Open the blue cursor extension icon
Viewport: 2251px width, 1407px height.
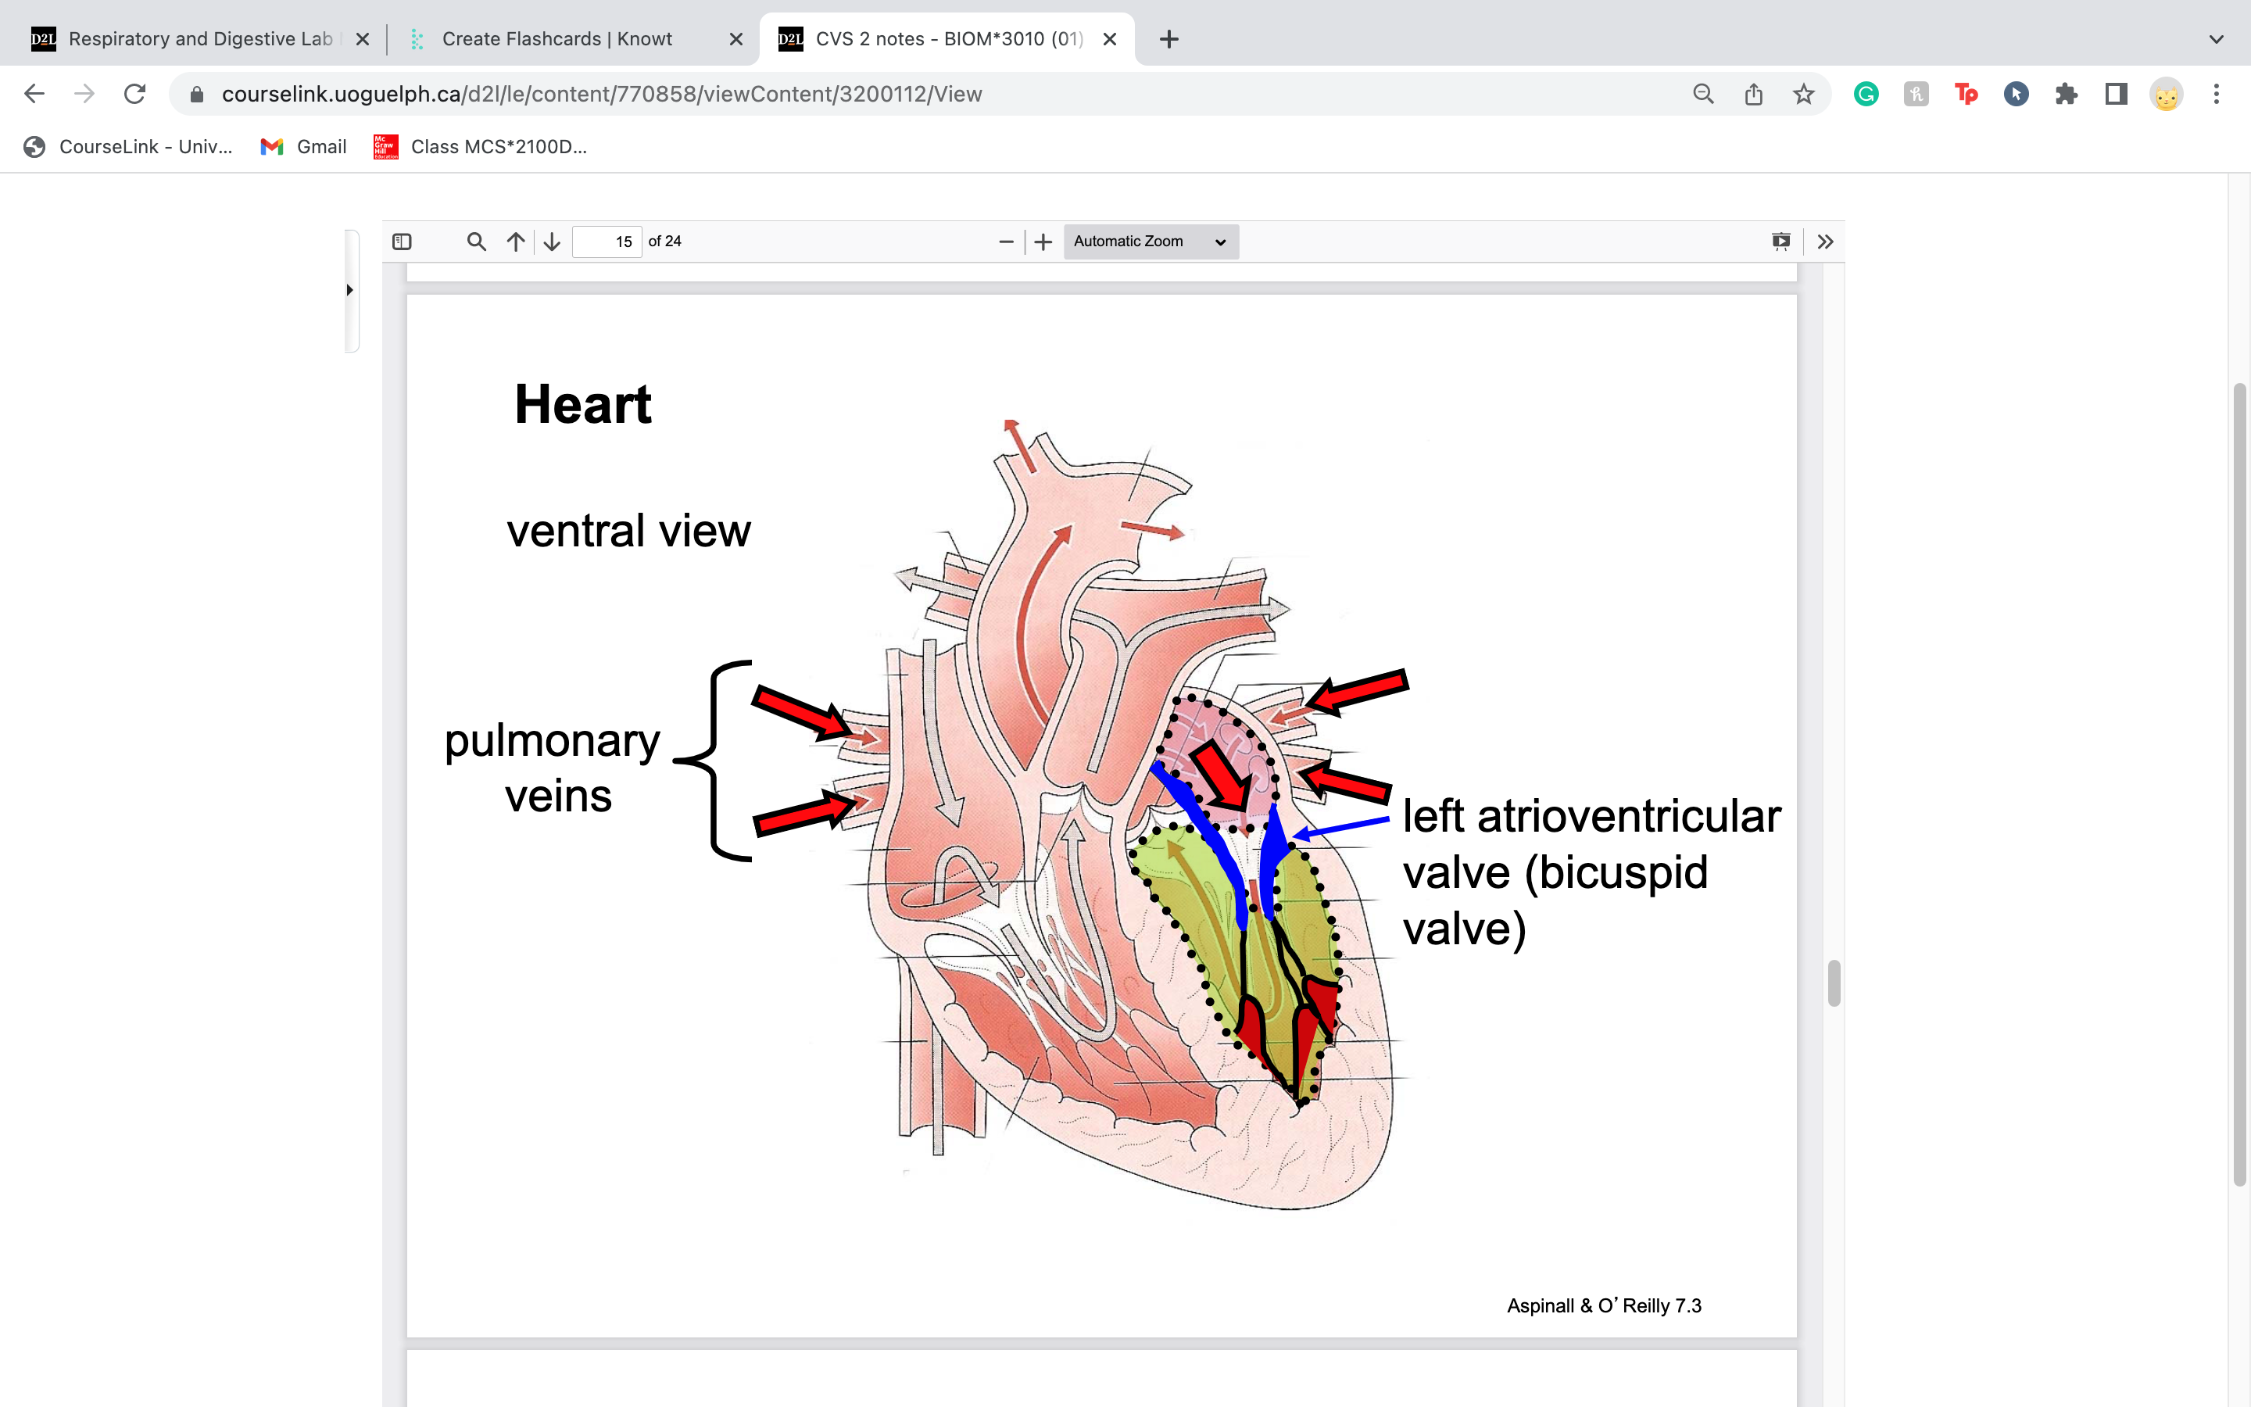(2017, 94)
